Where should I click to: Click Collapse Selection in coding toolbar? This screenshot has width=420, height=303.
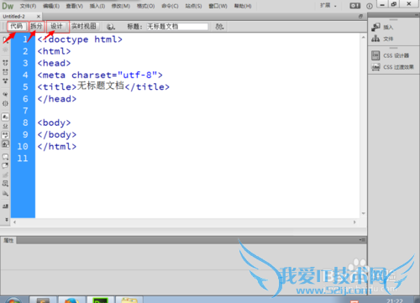[x=5, y=72]
